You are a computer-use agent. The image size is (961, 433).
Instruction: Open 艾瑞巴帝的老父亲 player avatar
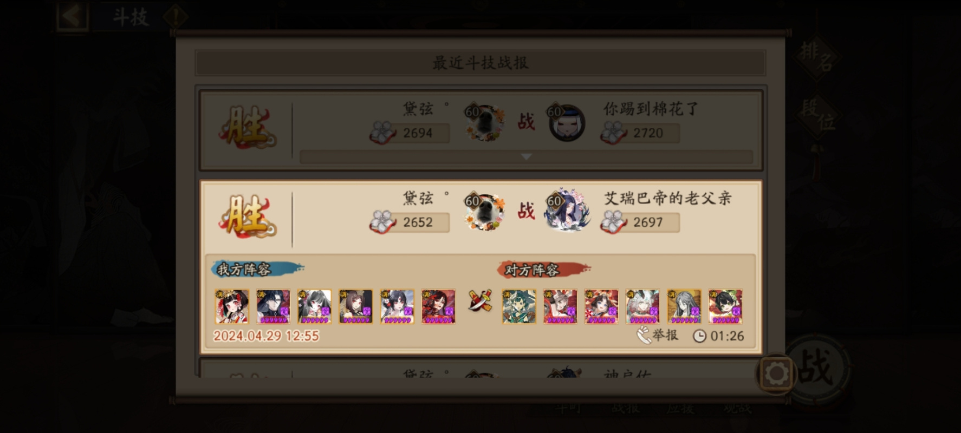click(x=567, y=211)
